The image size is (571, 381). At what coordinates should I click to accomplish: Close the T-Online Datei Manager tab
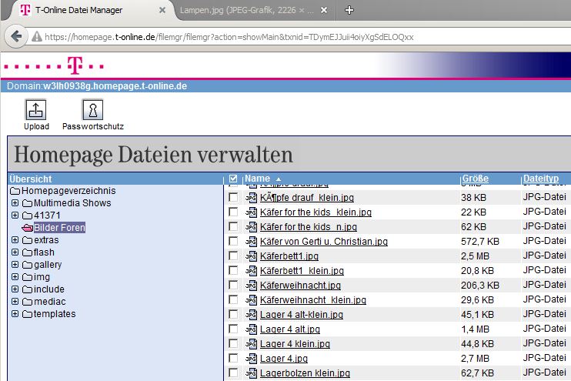(x=162, y=10)
